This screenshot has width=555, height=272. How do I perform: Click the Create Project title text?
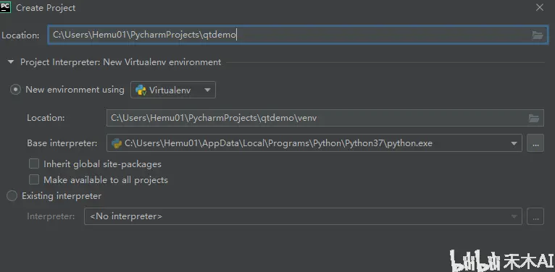(x=46, y=8)
